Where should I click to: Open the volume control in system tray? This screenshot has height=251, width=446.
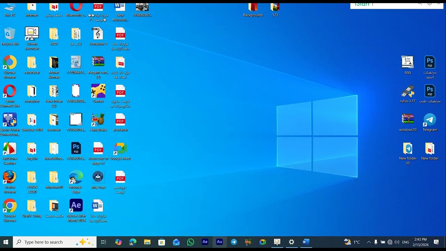point(397,242)
